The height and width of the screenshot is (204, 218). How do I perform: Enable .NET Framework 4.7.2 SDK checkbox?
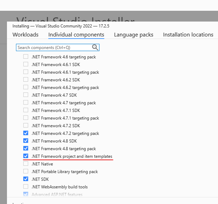(x=26, y=125)
